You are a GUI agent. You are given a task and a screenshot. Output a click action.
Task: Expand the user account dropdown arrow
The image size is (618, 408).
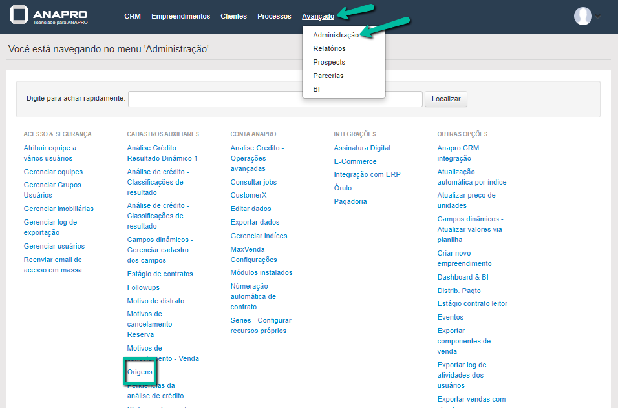pyautogui.click(x=598, y=17)
